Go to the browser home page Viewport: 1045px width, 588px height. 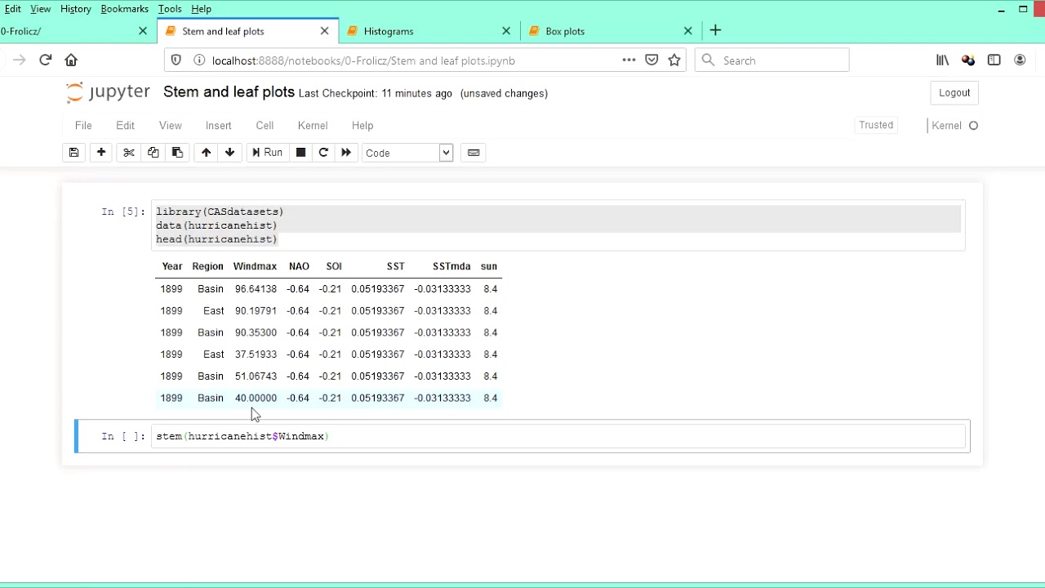71,60
